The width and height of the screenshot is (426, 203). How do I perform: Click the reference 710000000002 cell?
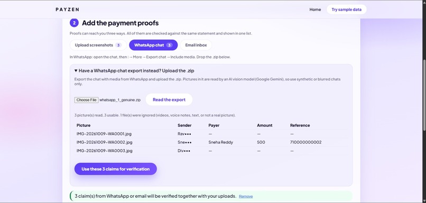point(305,142)
